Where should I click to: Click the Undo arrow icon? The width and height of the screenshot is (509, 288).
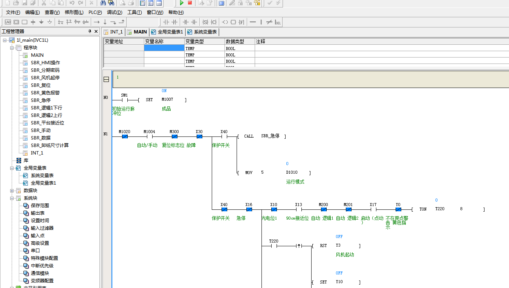coord(72,3)
